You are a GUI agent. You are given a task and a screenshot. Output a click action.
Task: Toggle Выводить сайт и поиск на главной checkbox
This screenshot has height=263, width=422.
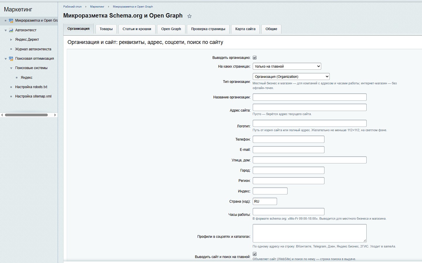click(255, 254)
